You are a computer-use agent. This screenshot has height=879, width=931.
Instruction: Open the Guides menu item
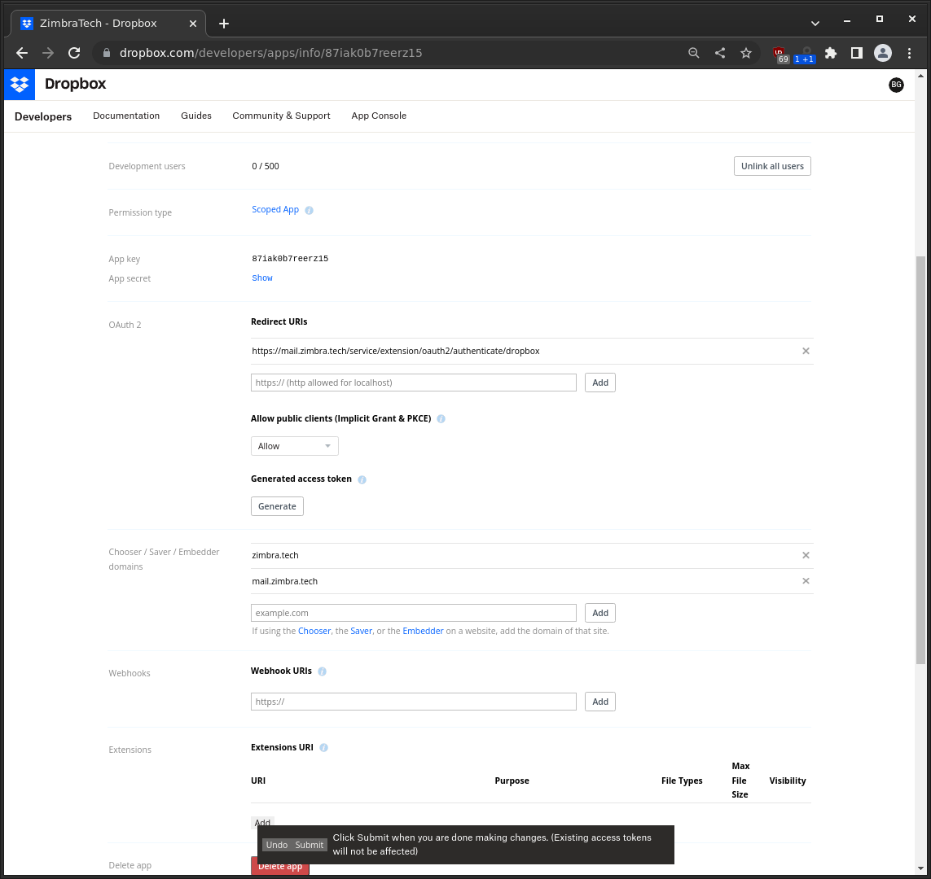point(196,116)
